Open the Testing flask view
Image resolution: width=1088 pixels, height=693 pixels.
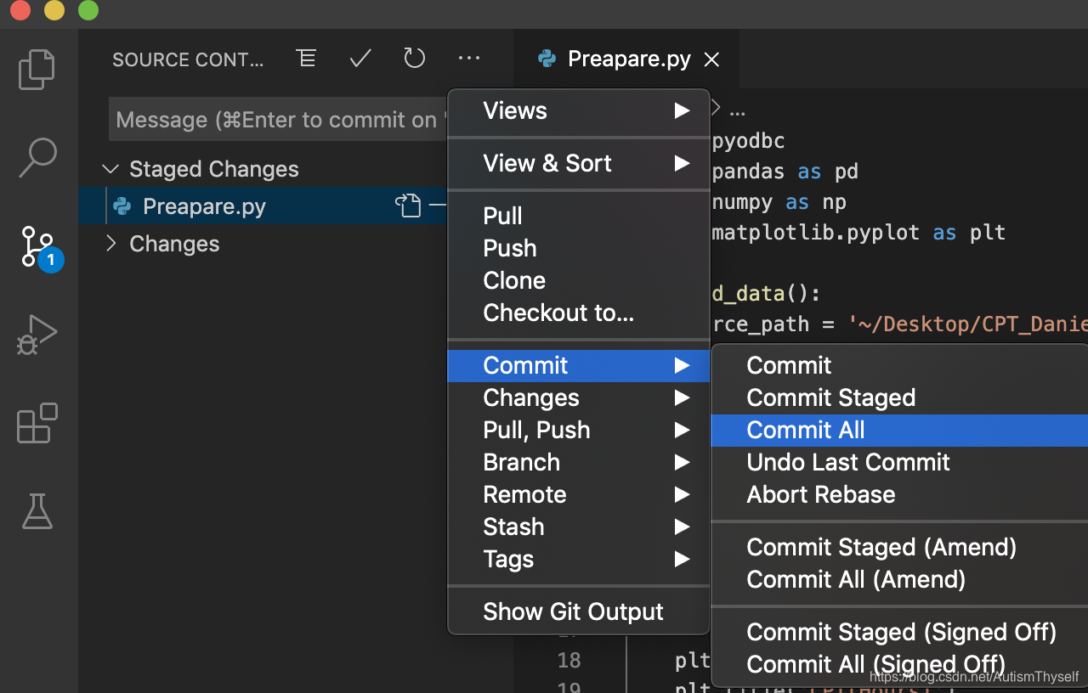(x=37, y=511)
